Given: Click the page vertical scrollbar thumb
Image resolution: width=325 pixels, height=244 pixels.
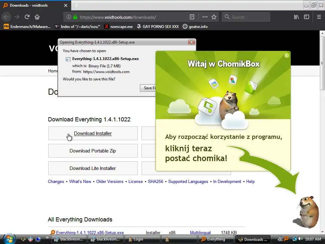Looking at the screenshot, I should (322, 63).
